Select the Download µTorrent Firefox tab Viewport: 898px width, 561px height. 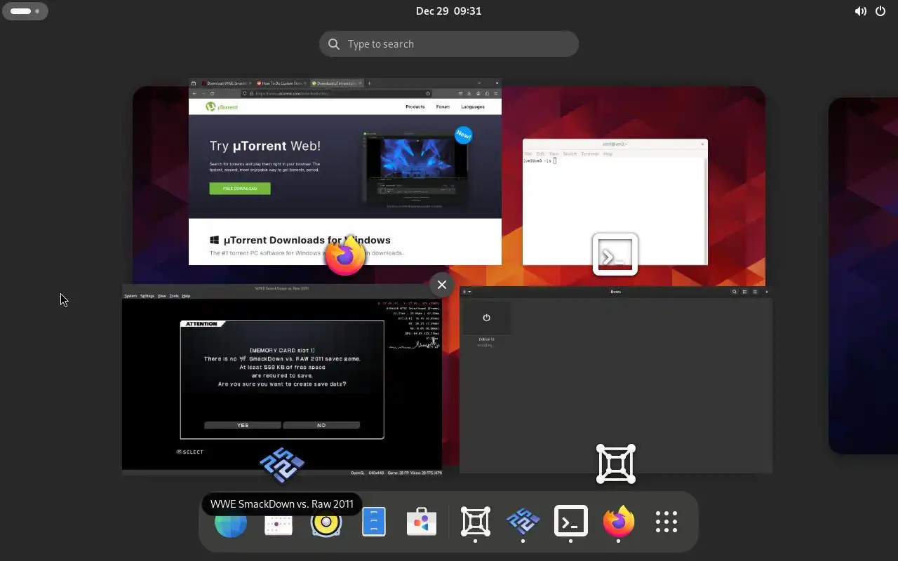coord(336,83)
